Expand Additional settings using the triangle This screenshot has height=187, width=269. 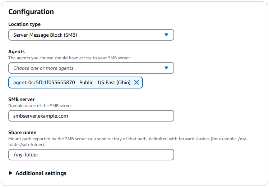[x=11, y=173]
